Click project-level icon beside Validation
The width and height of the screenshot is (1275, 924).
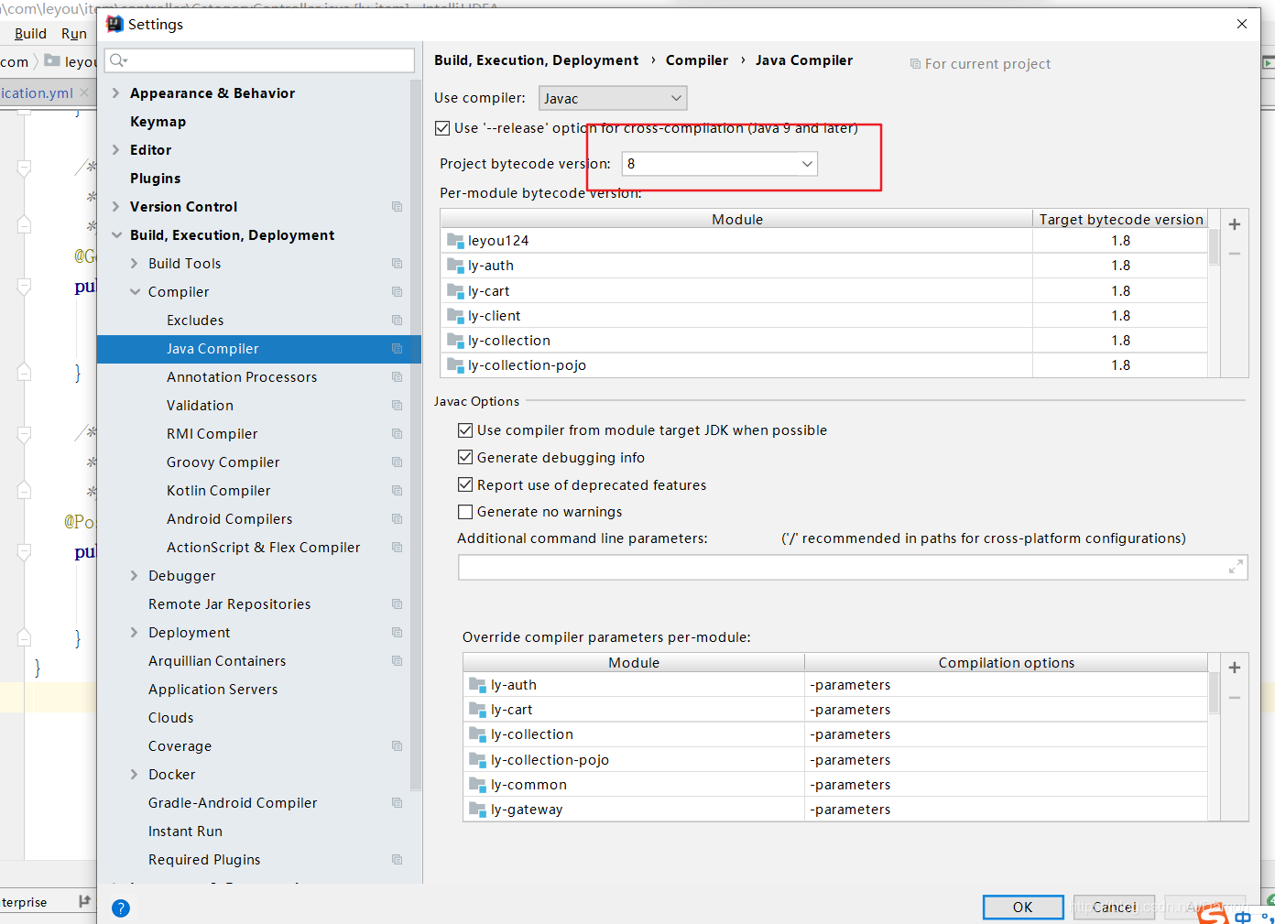pyautogui.click(x=397, y=406)
